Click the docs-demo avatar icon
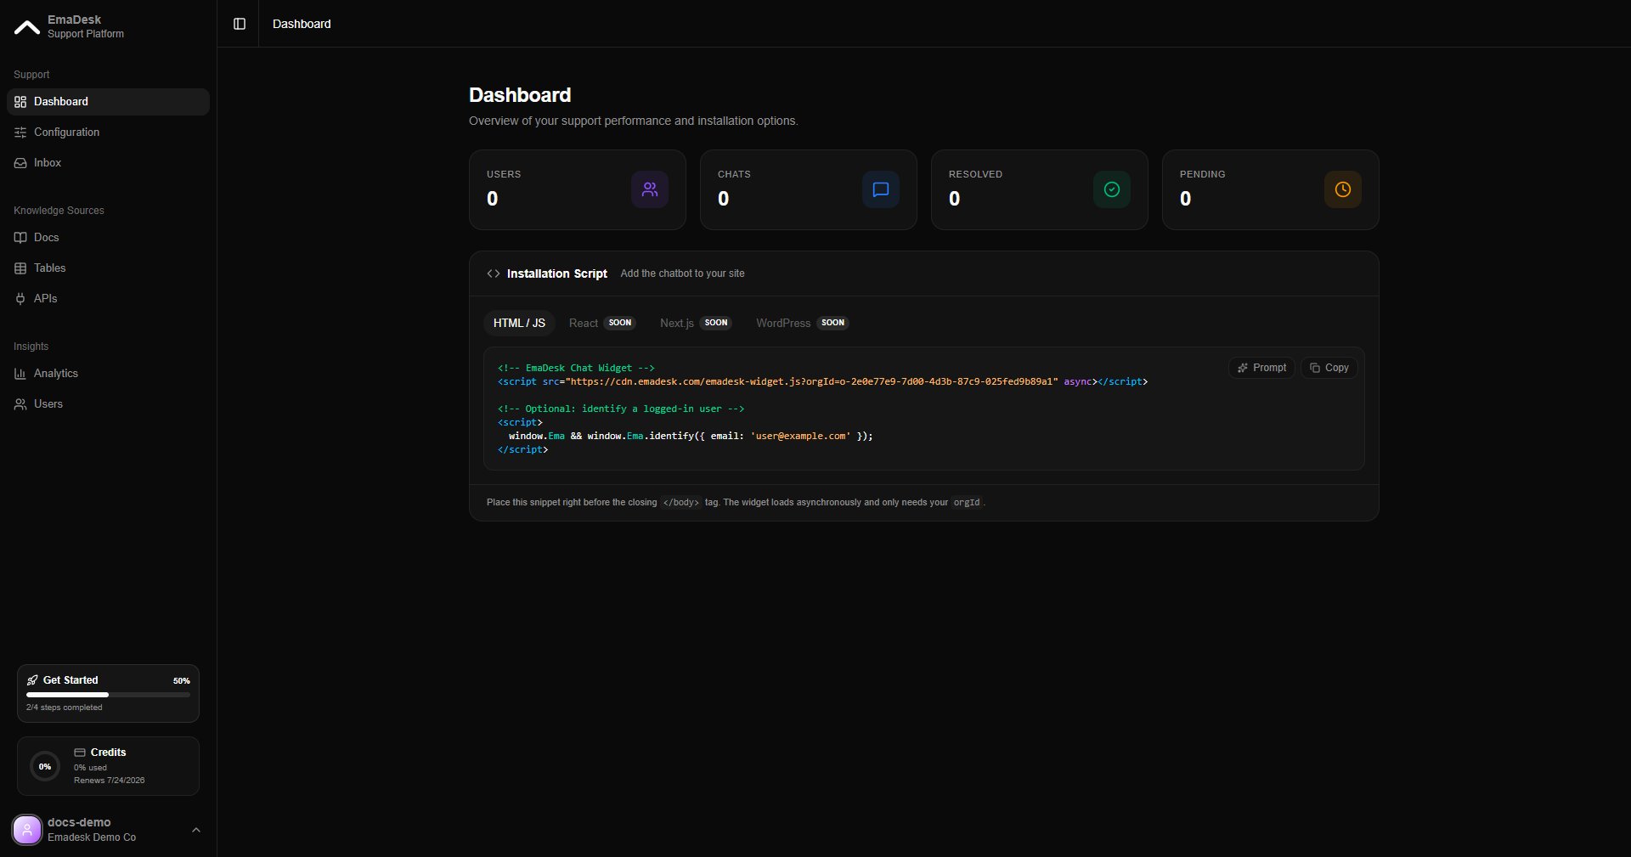 27,830
